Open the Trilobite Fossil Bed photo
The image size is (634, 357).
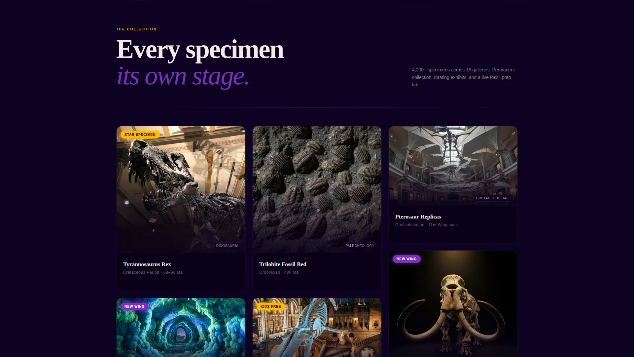click(317, 189)
